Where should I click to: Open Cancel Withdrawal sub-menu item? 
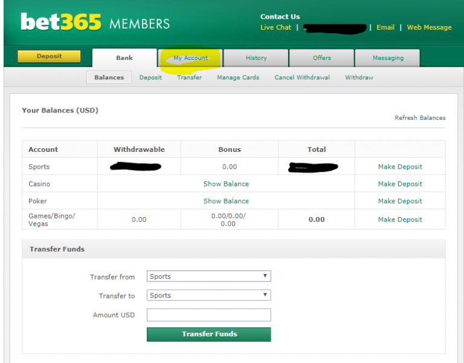302,77
